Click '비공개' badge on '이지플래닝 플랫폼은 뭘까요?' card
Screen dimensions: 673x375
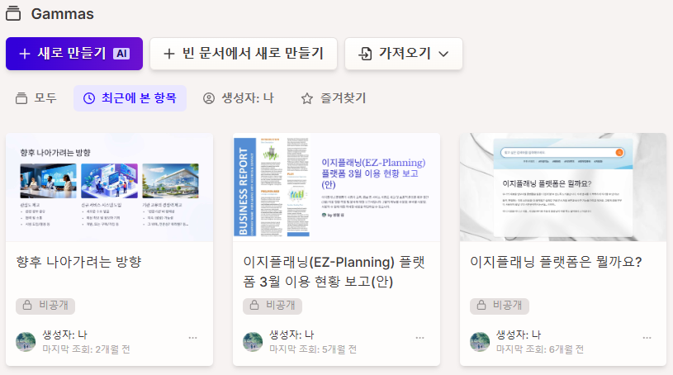(x=500, y=306)
